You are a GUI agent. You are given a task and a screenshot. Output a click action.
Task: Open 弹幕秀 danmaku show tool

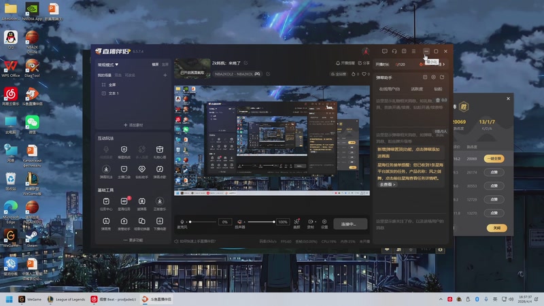coord(106,224)
